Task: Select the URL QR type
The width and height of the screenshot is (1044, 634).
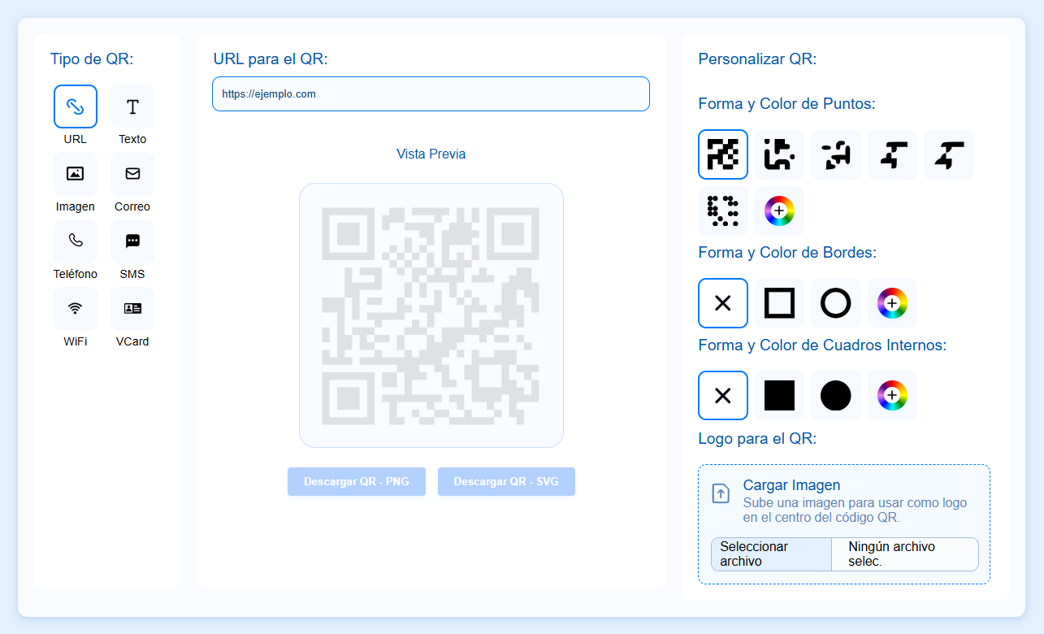Action: 75,106
